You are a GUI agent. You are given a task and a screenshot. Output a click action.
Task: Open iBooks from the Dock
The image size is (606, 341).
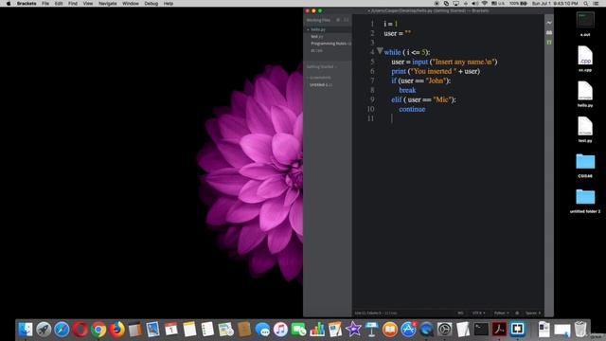pyautogui.click(x=390, y=330)
